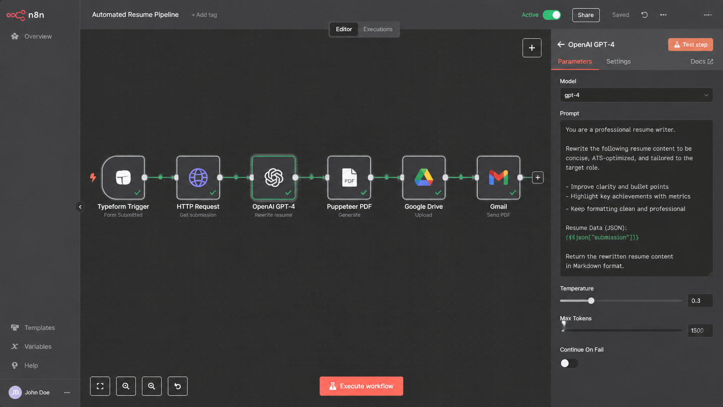The width and height of the screenshot is (723, 407).
Task: Click the Add tag link
Action: pyautogui.click(x=204, y=15)
